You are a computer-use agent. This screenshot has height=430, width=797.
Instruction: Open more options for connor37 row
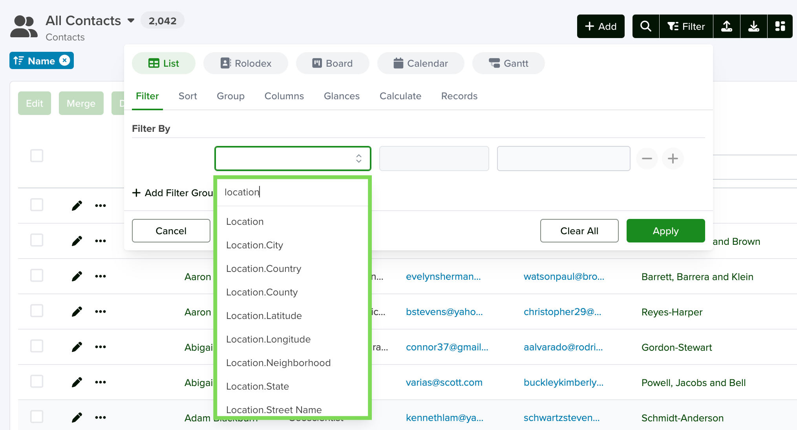(x=101, y=347)
